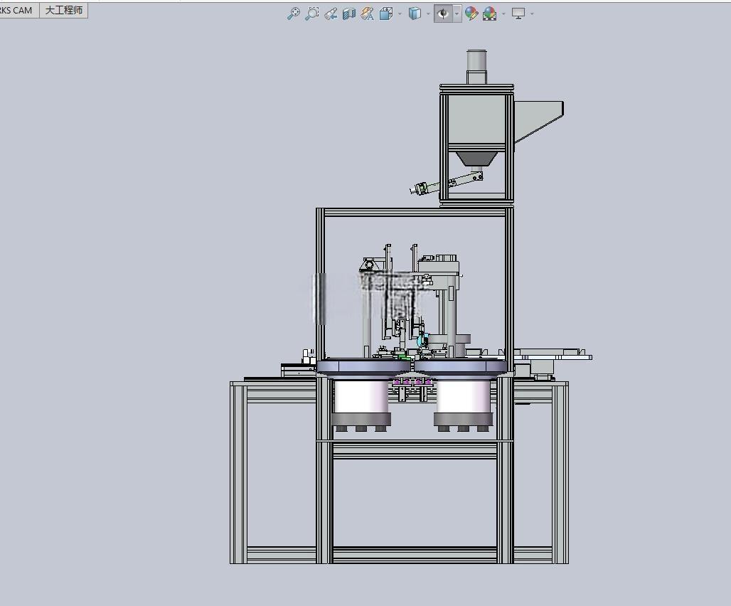This screenshot has width=731, height=606.
Task: Expand the View Settings dropdown arrow
Action: coord(532,14)
